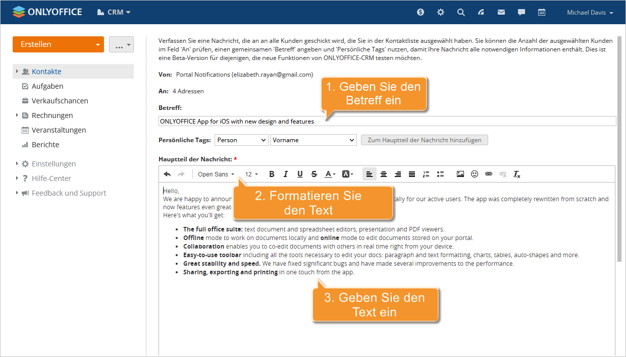Click Zum Hauptteil der Nachricht hinzufügen
Viewport: 626px width, 357px height.
(x=425, y=140)
